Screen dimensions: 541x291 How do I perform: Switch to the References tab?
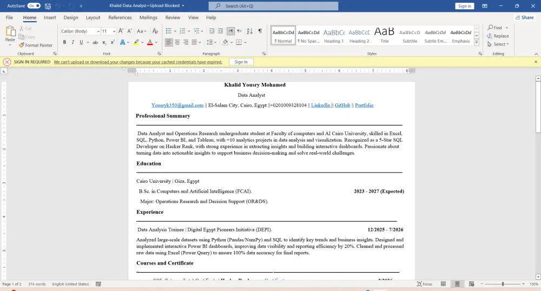coord(120,18)
